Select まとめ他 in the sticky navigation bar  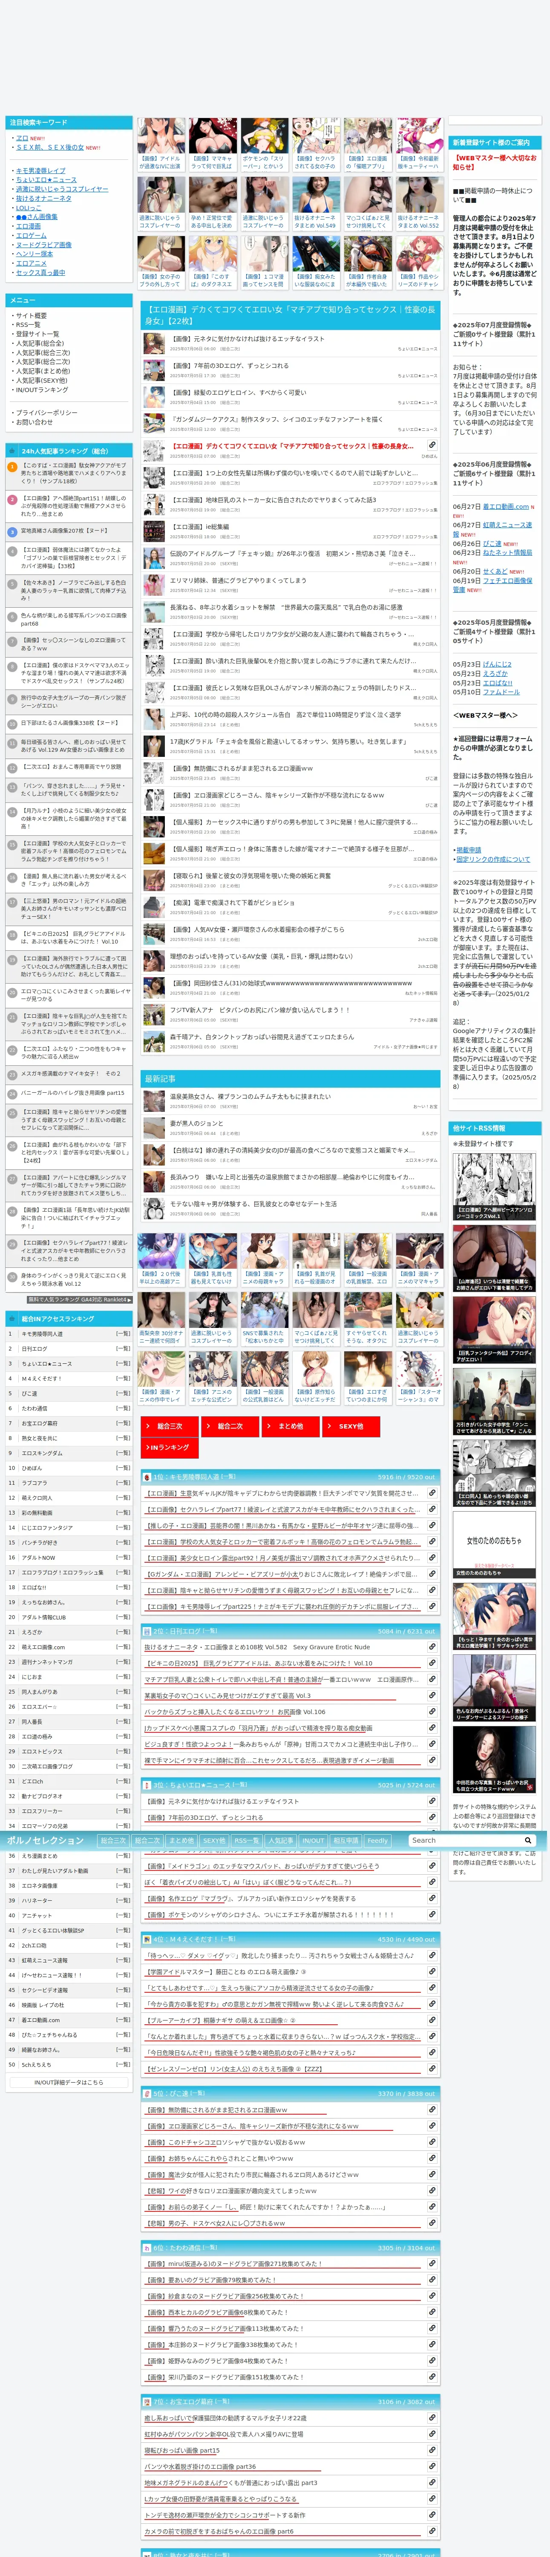[181, 1840]
